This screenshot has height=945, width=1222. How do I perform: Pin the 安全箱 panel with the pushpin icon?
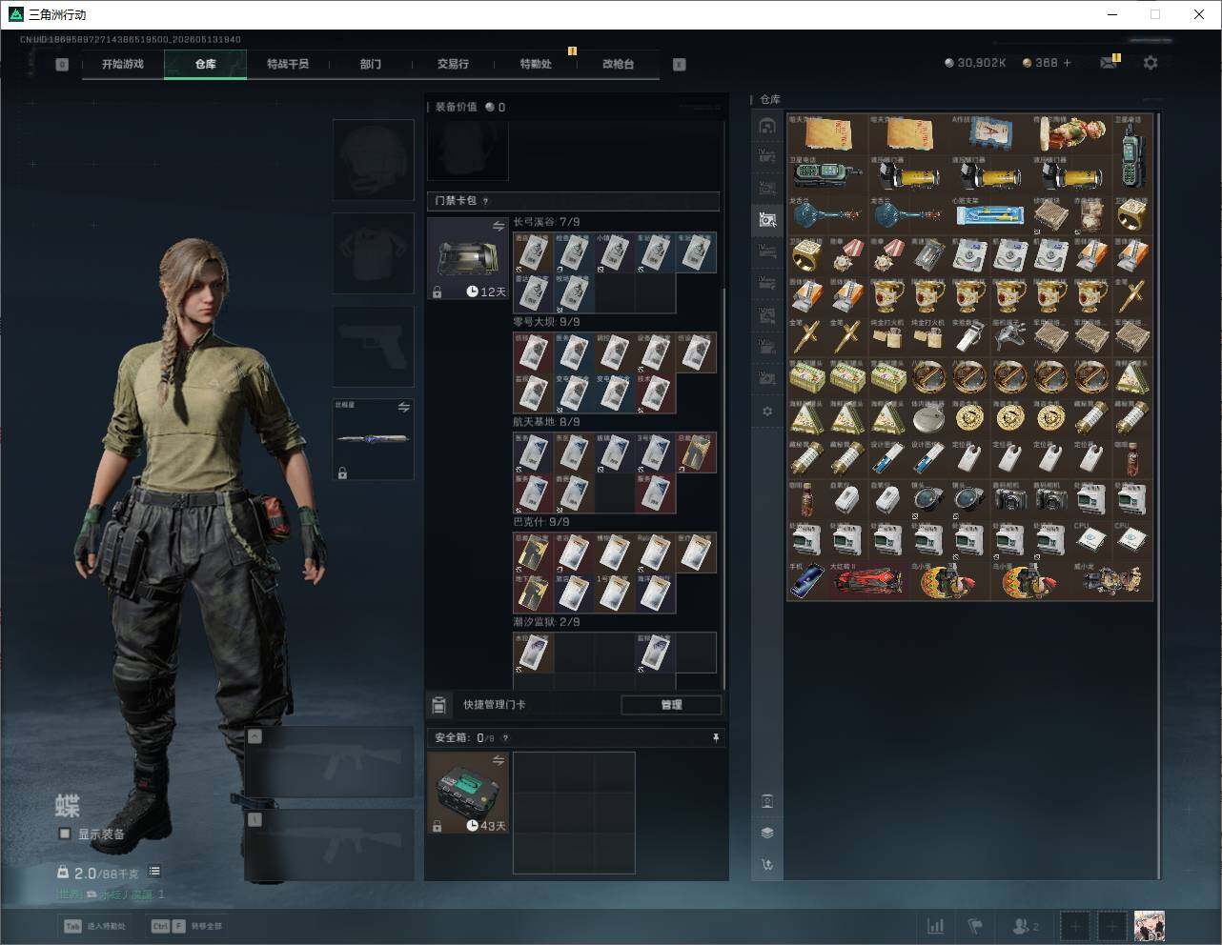(716, 737)
